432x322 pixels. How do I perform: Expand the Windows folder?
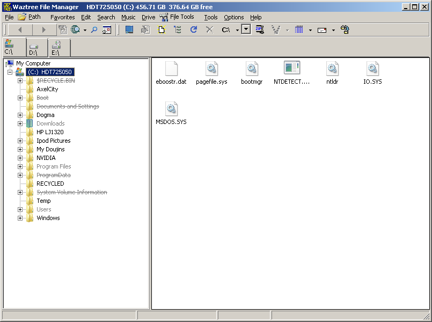tap(20, 218)
